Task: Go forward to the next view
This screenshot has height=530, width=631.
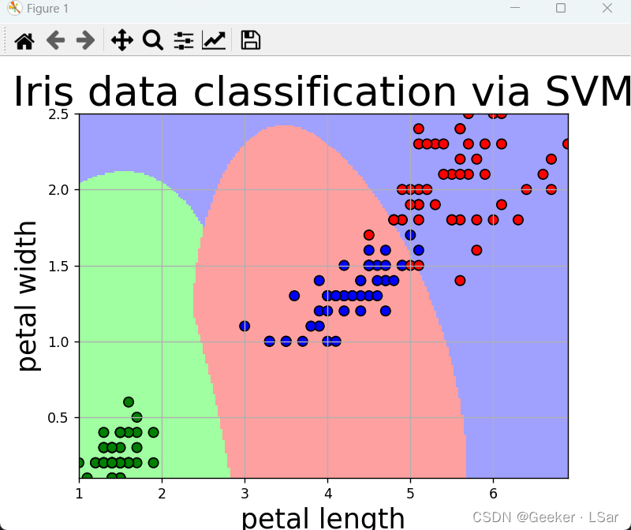Action: (x=85, y=41)
